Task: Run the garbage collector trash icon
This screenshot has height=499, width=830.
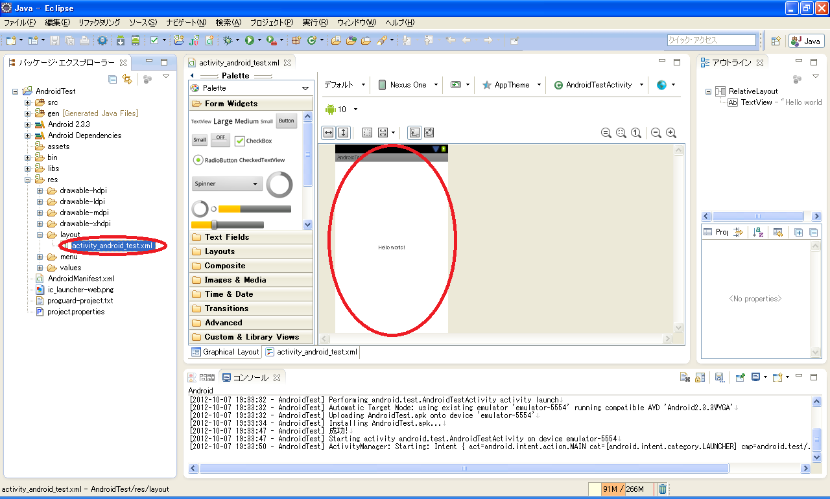Action: coord(663,489)
